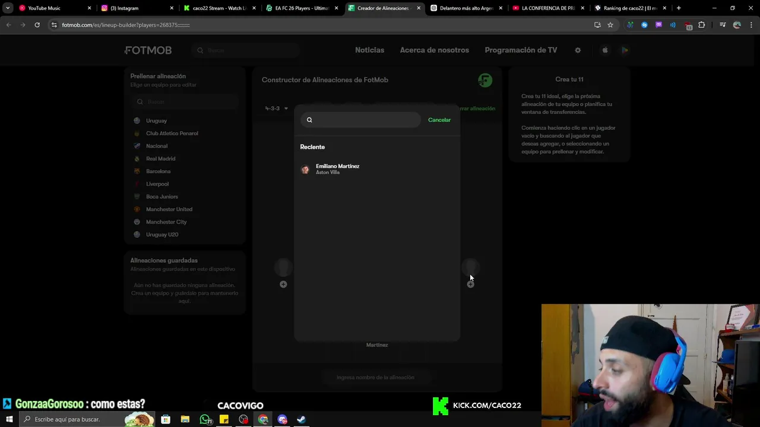Screen dimensions: 760x427
Task: Reload the current page
Action: click(37, 25)
